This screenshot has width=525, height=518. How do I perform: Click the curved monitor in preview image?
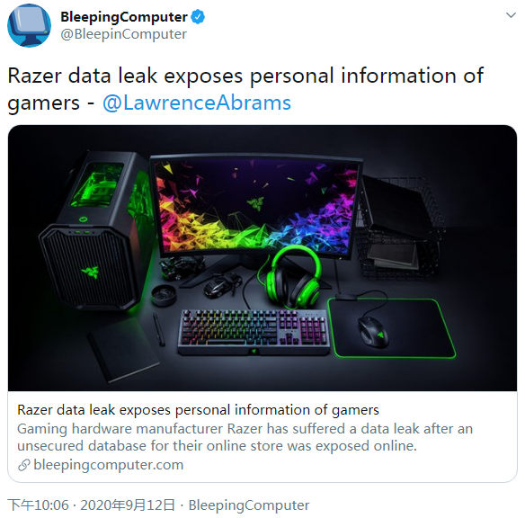click(x=256, y=210)
